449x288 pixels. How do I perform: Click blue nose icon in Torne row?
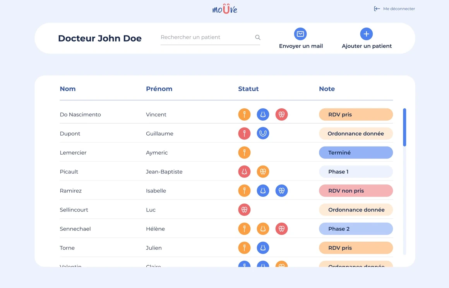263,248
